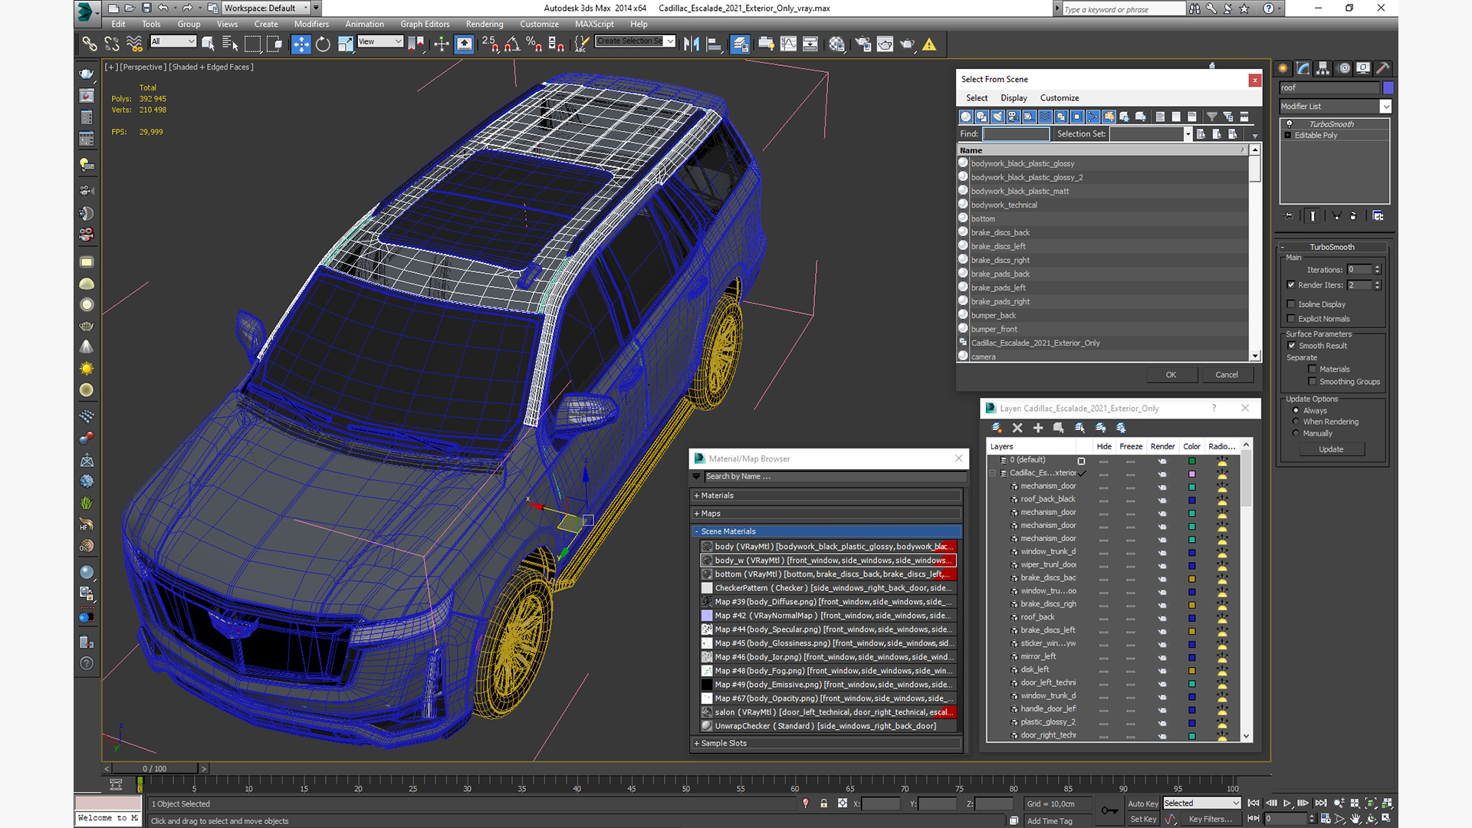
Task: Check Separate by Materials checkbox
Action: [x=1313, y=370]
